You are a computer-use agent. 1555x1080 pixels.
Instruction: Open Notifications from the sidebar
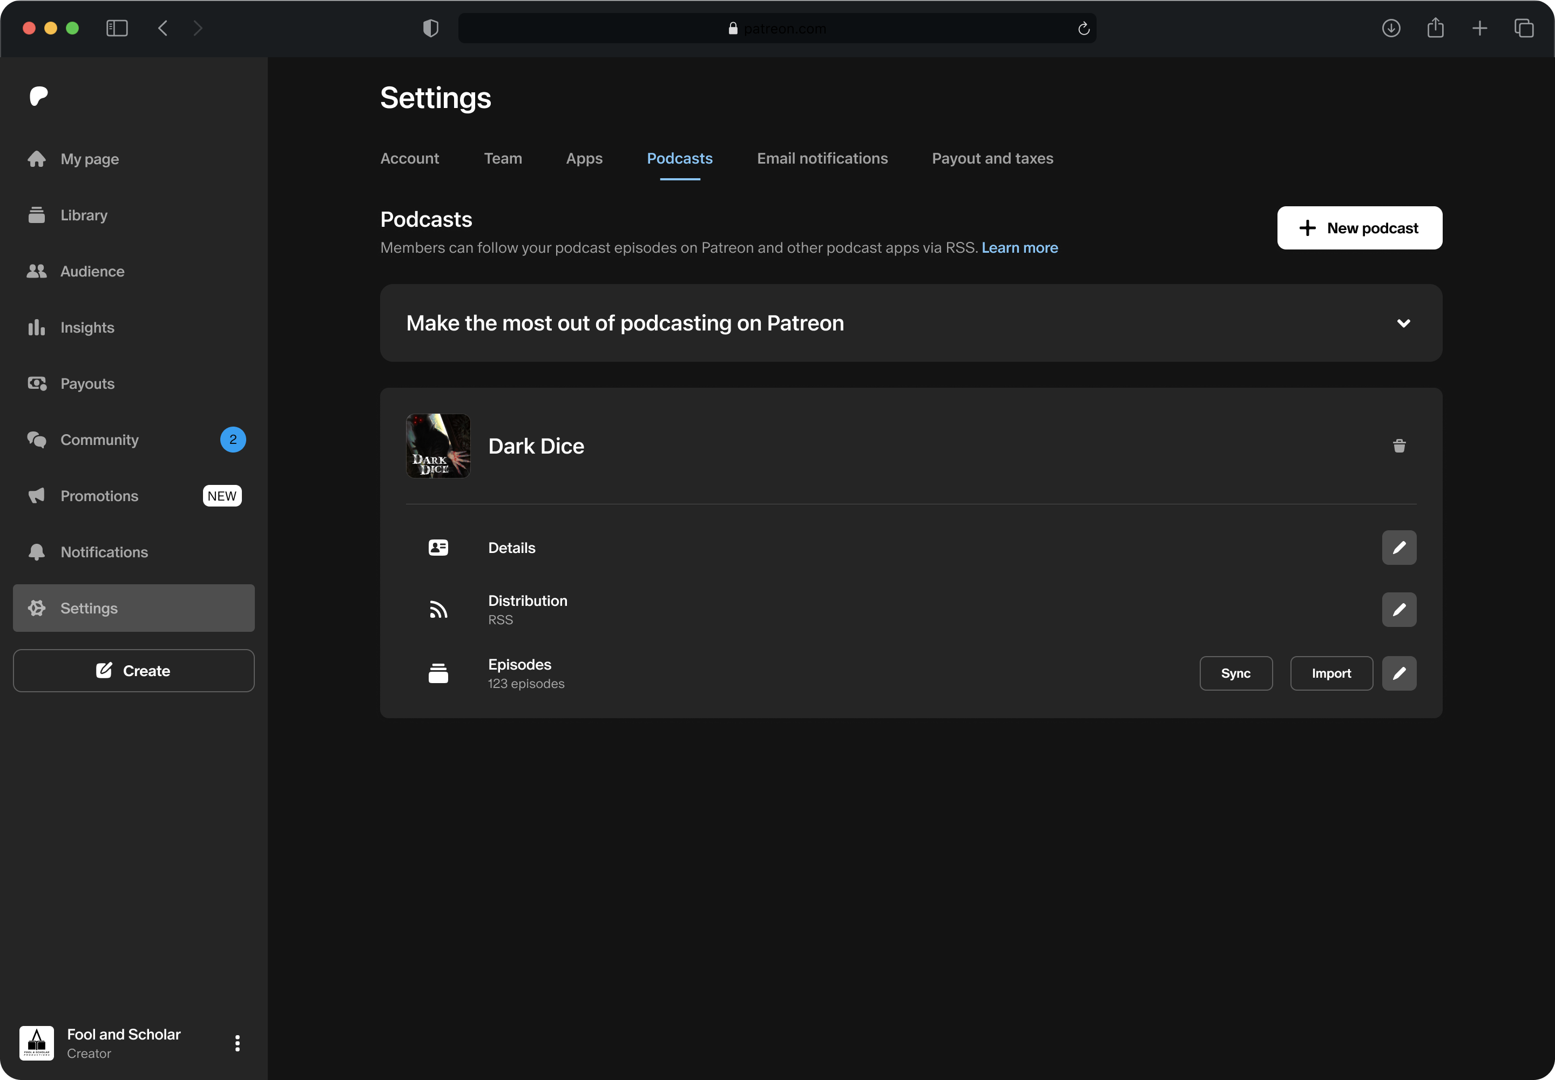pos(134,552)
